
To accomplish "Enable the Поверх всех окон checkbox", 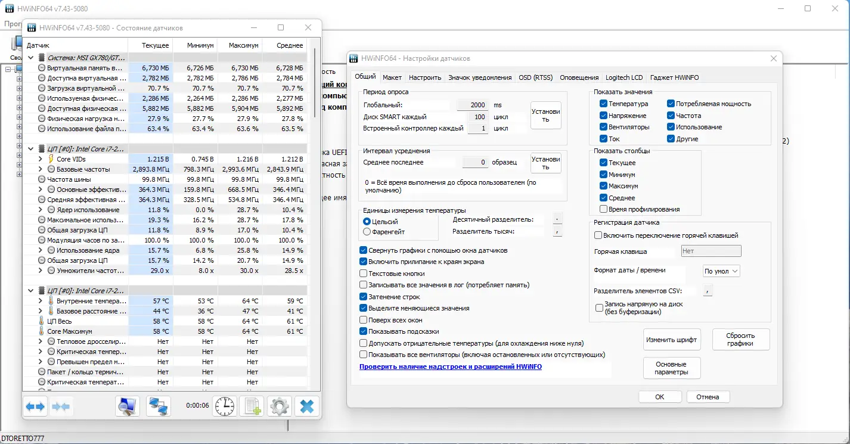I will click(364, 320).
